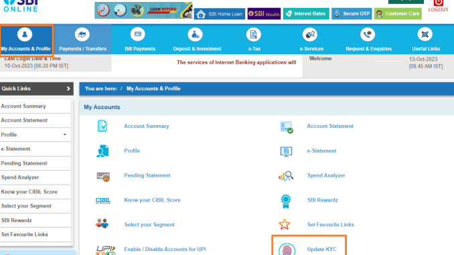The image size is (454, 255).
Task: Select the Bill Payments menu label
Action: (x=140, y=49)
